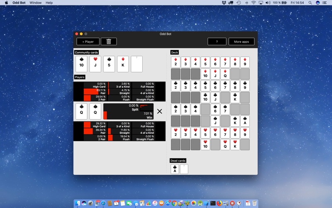Select the 10 of spades community card
This screenshot has height=208, width=332.
tap(81, 64)
